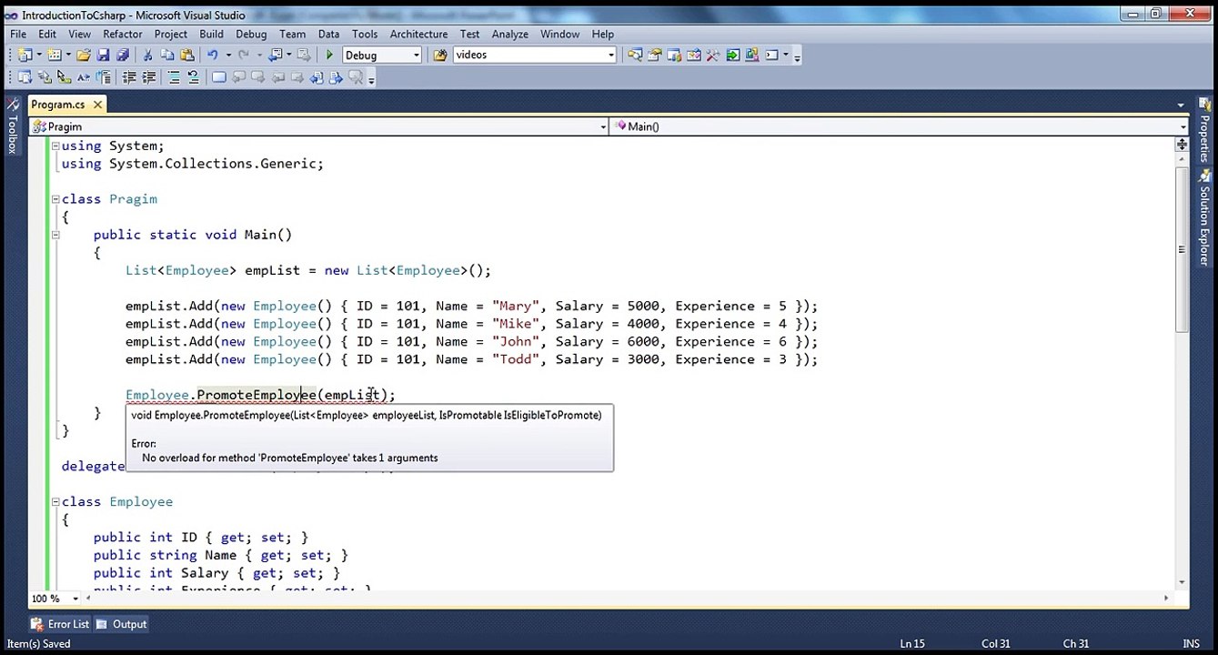The image size is (1218, 655).
Task: Close the Program.cs tab
Action: click(x=97, y=105)
